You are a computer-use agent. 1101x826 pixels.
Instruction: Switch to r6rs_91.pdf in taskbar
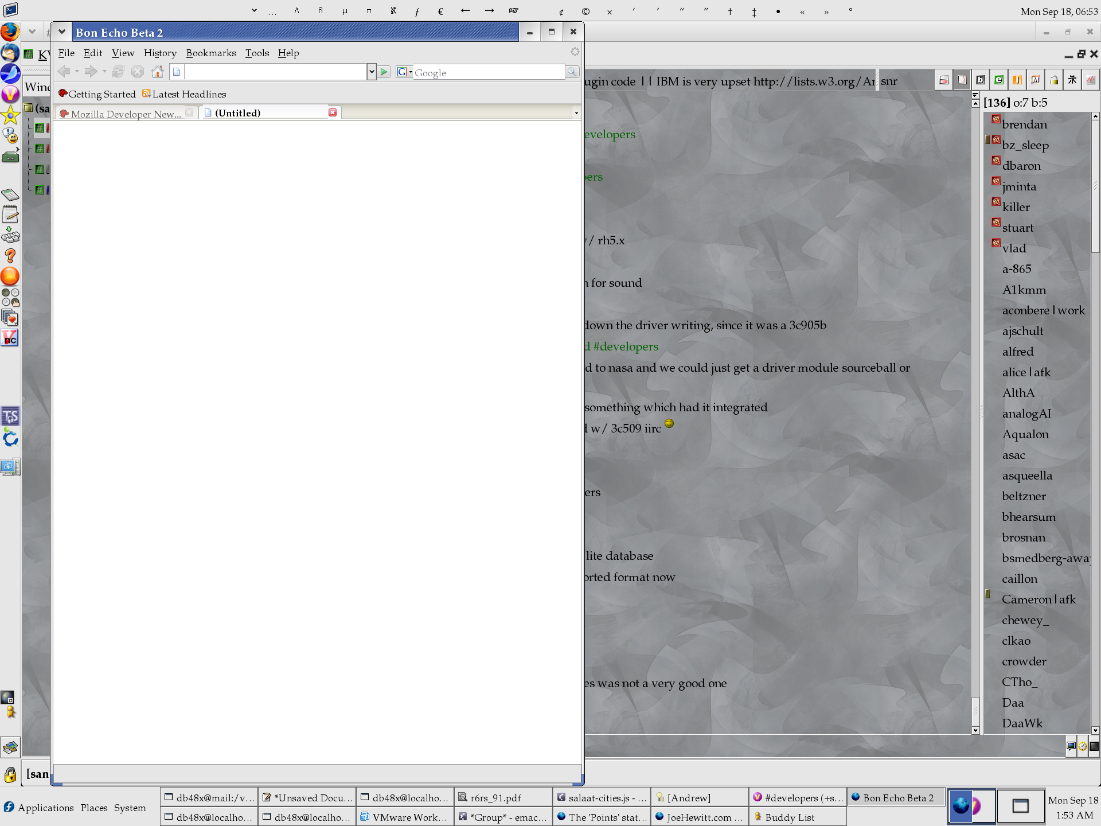tap(503, 797)
